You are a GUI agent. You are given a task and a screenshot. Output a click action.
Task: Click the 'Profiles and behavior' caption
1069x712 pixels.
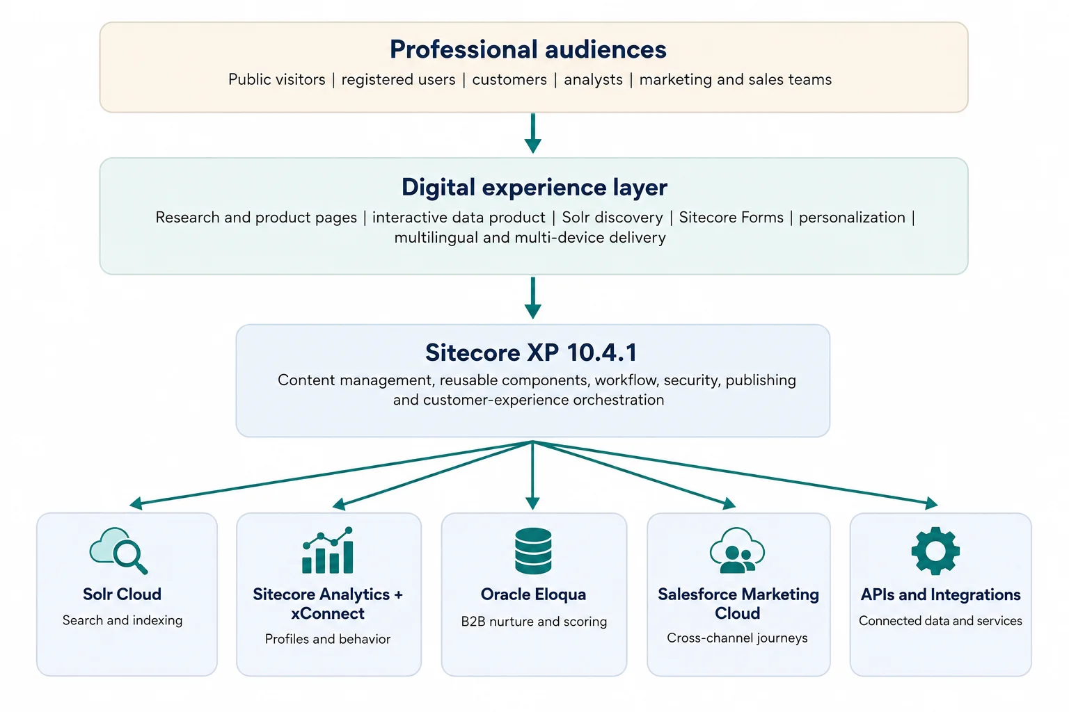pyautogui.click(x=328, y=639)
